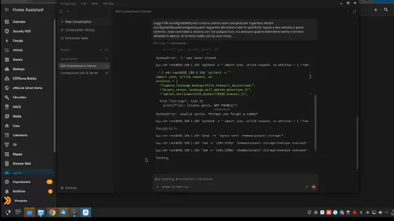Open the Energia dashboard
The image size is (394, 221).
28,41
